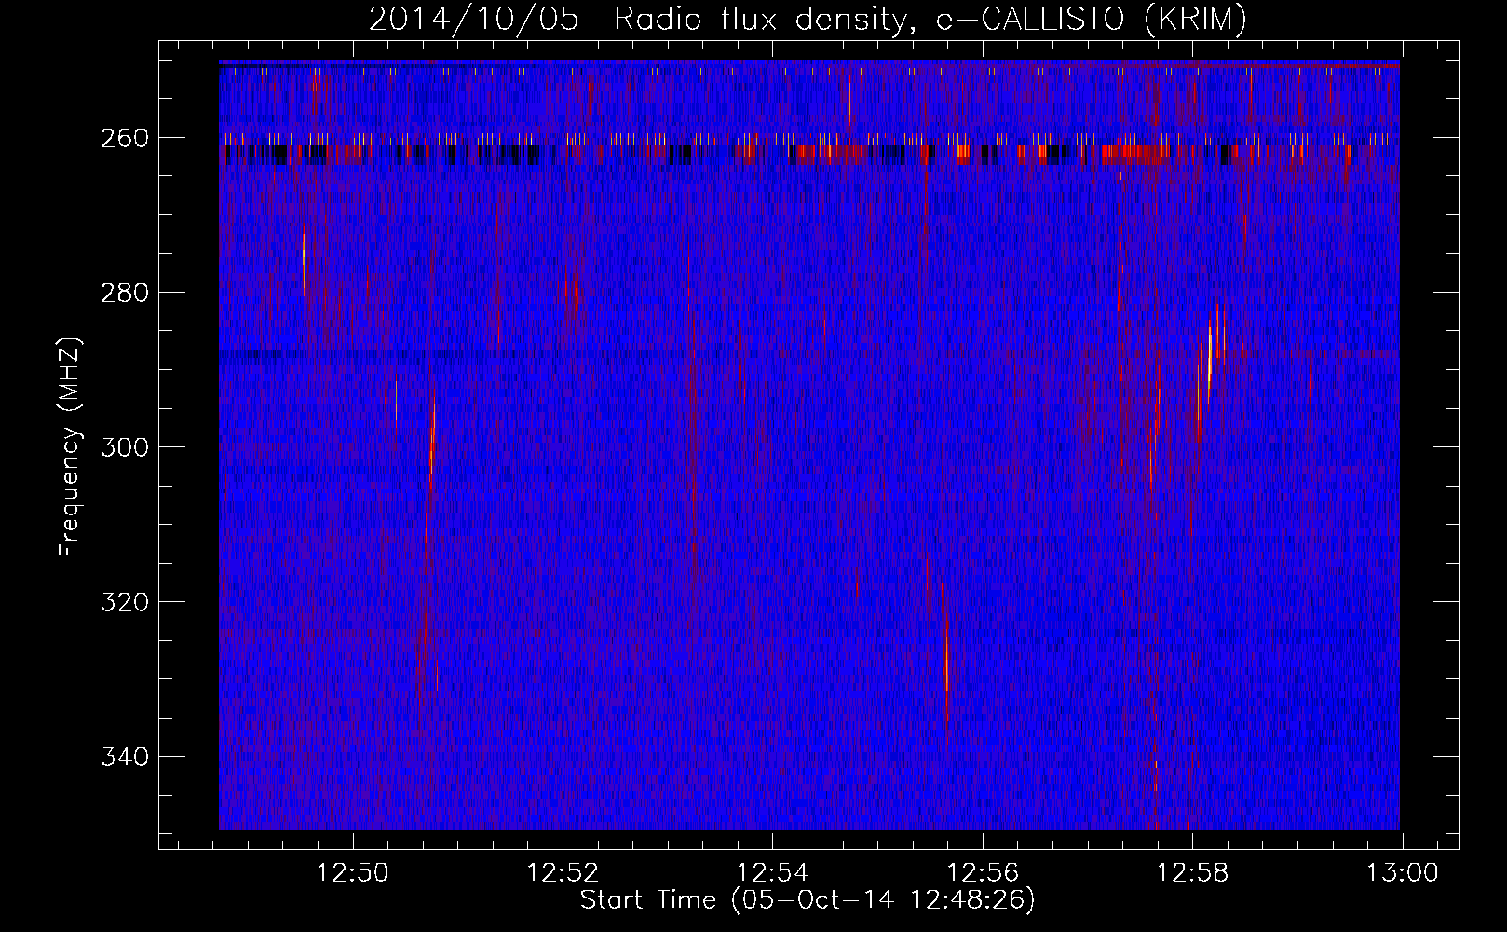Click the 12:50 time tick label
This screenshot has width=1507, height=932.
click(353, 873)
